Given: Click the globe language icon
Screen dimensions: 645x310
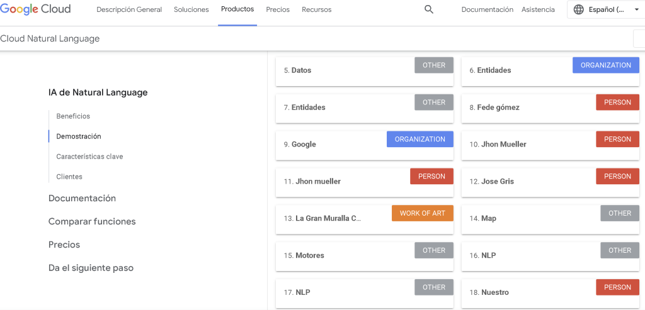Looking at the screenshot, I should (x=579, y=9).
